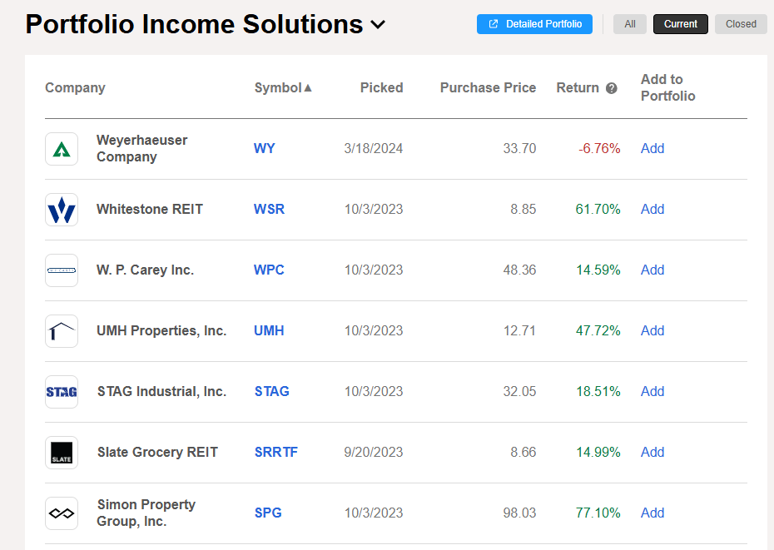Expand the Portfolio Income Solutions dropdown chevron
Screen dimensions: 774x550
point(378,25)
